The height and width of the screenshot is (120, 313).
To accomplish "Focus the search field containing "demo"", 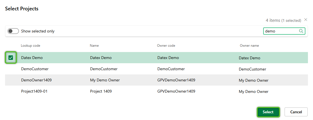I will pos(280,31).
